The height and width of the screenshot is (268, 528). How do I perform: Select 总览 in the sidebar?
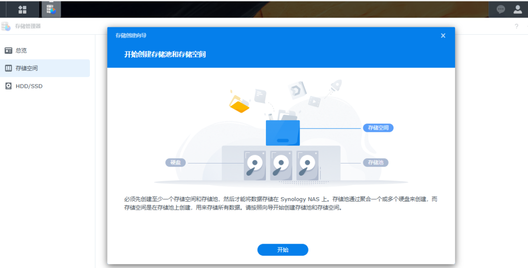pyautogui.click(x=21, y=50)
